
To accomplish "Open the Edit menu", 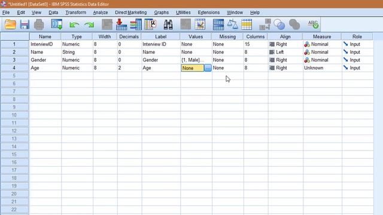I will pyautogui.click(x=21, y=13).
